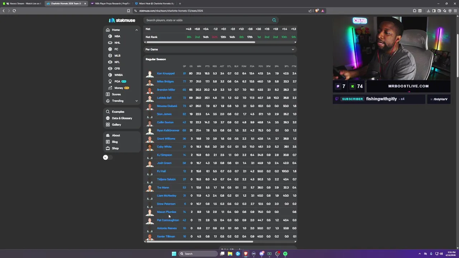Switch to Havocc Stream browser tab
This screenshot has width=459, height=258.
(x=23, y=4)
